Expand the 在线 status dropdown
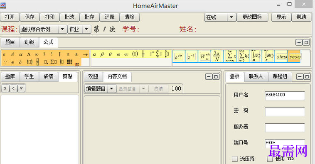 (x=231, y=17)
